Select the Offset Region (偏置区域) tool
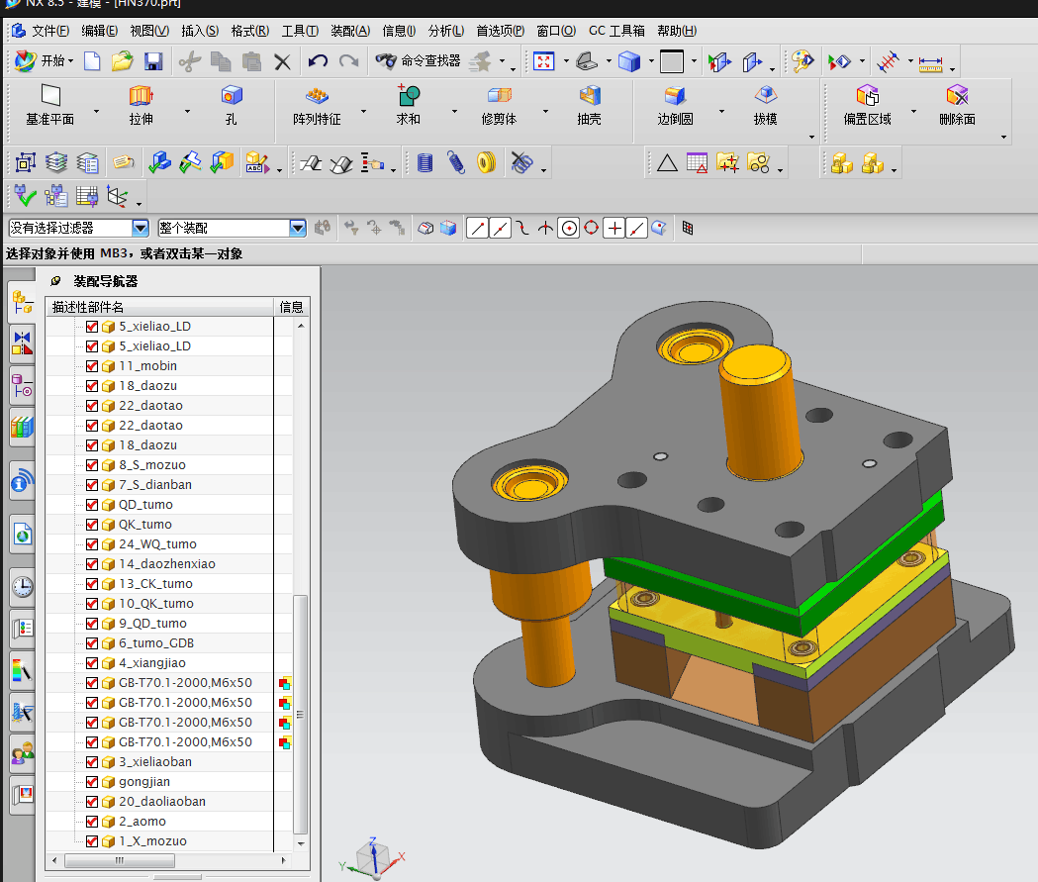 coord(867,106)
